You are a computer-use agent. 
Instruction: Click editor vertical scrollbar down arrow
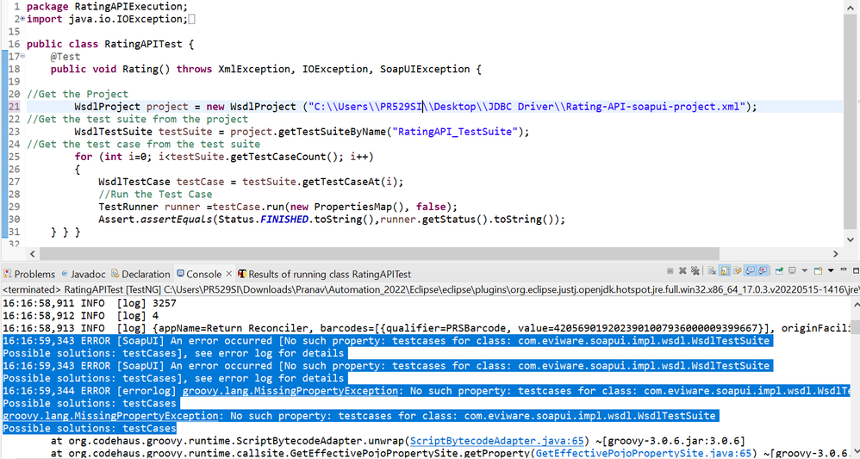coord(851,239)
